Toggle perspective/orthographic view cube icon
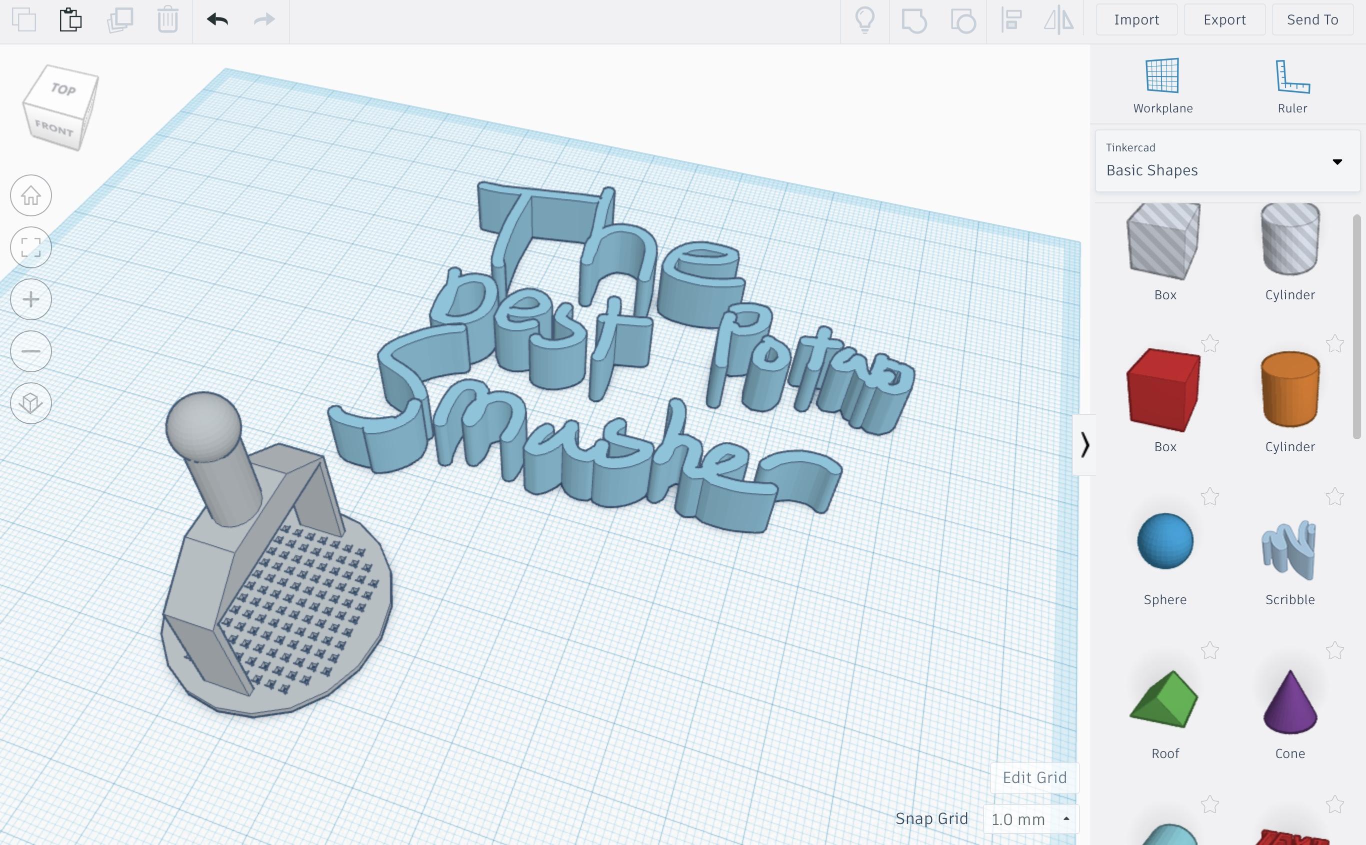 [x=31, y=403]
